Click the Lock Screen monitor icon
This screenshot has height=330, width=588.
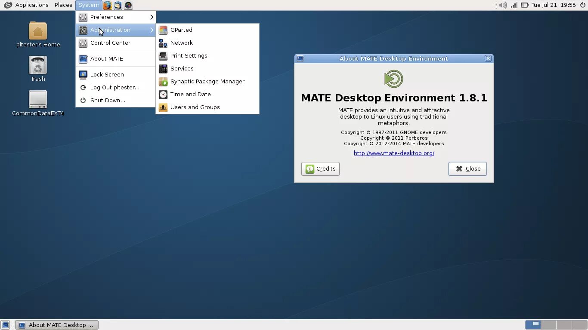pos(83,75)
